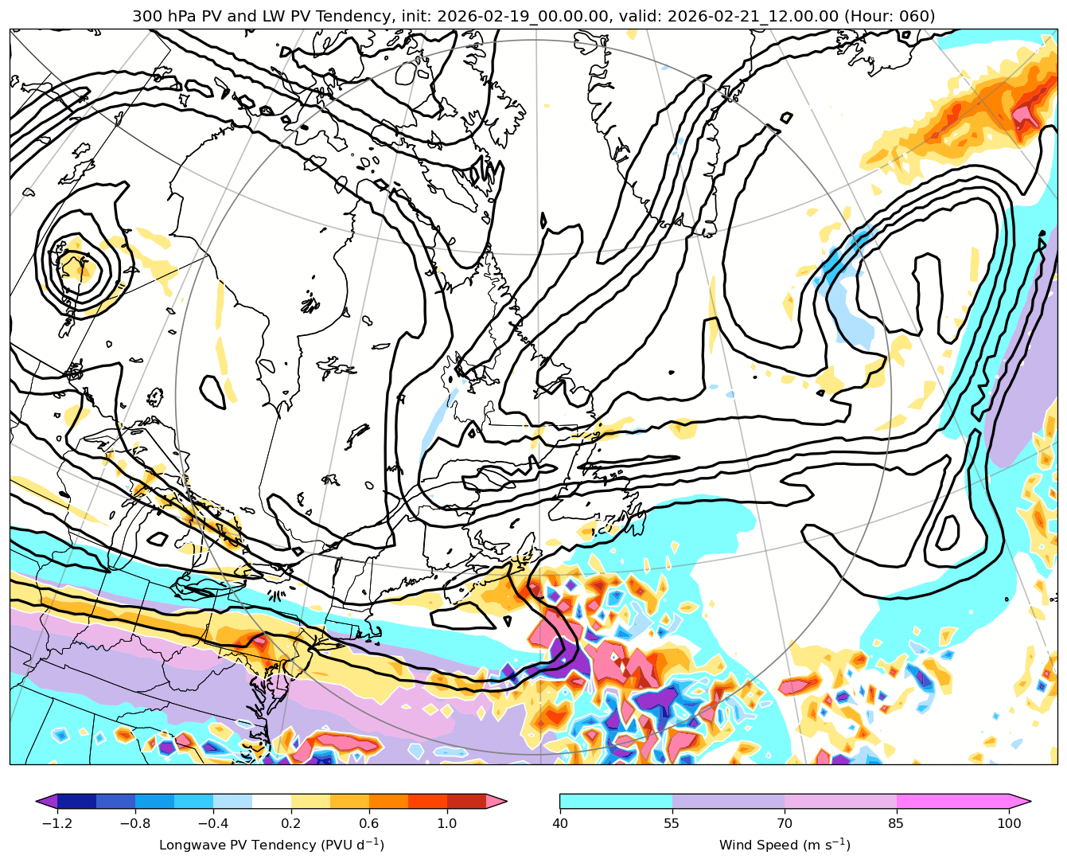Click the purple left arrow of PV colorbar
The width and height of the screenshot is (1067, 863).
[46, 801]
